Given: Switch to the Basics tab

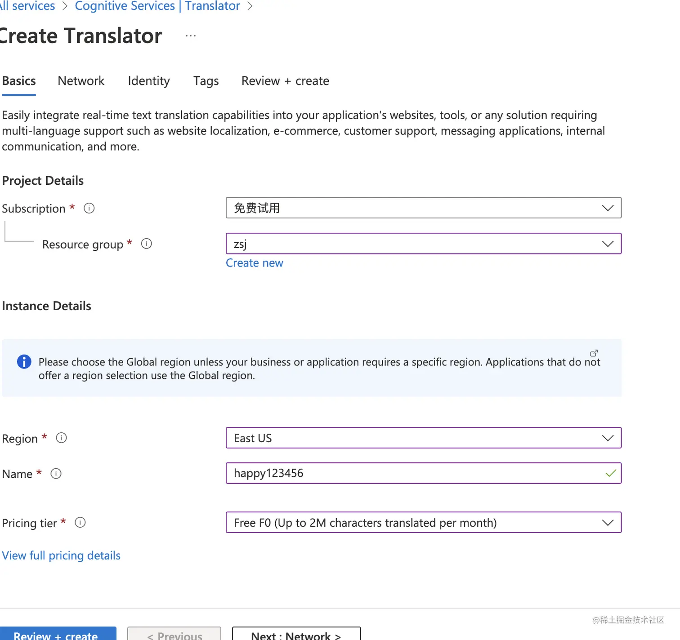Looking at the screenshot, I should (19, 81).
